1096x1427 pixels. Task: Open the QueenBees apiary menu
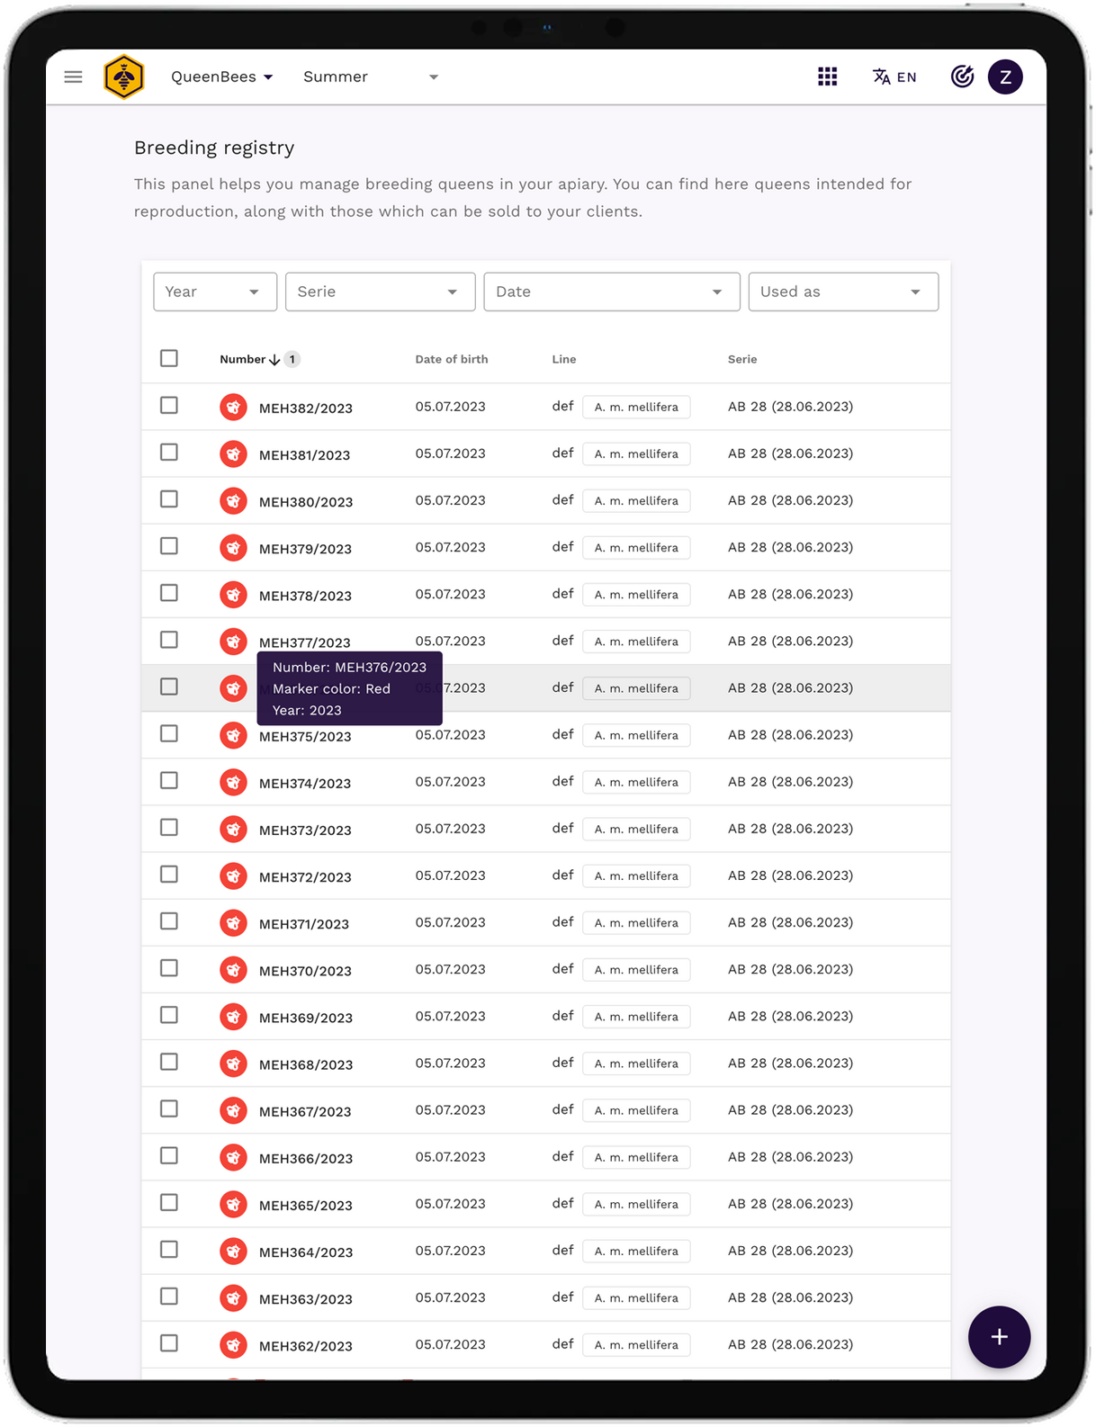[x=221, y=77]
